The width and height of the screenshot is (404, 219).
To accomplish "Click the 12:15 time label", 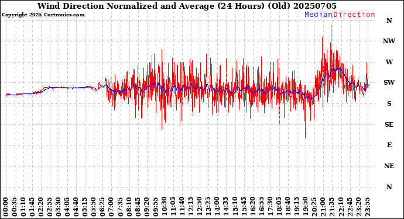I will [191, 207].
